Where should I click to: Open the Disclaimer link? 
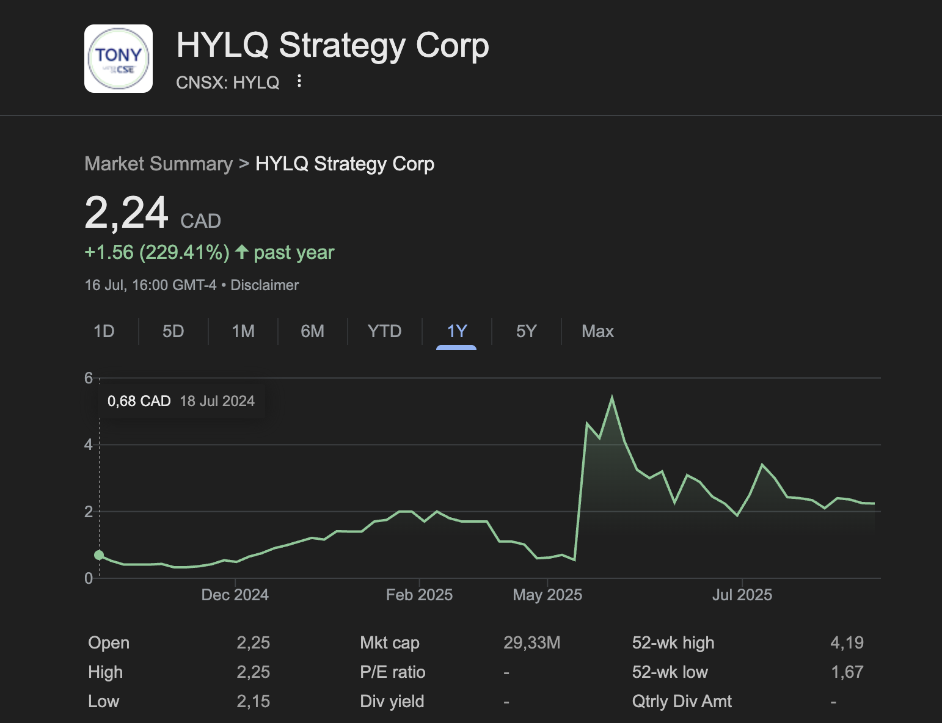pos(265,285)
